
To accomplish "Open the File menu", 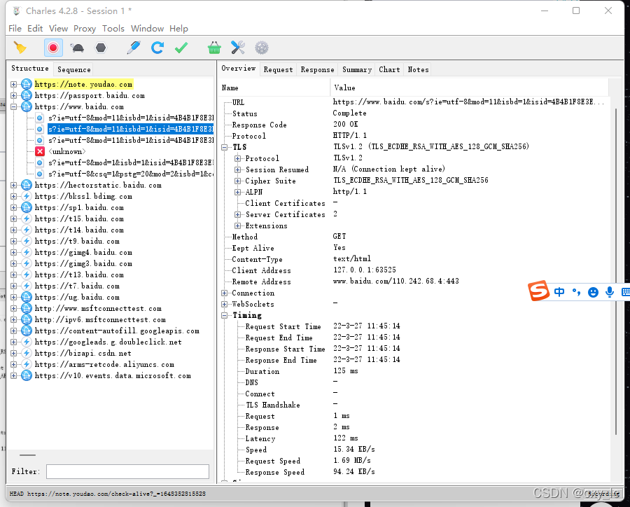I will (15, 29).
